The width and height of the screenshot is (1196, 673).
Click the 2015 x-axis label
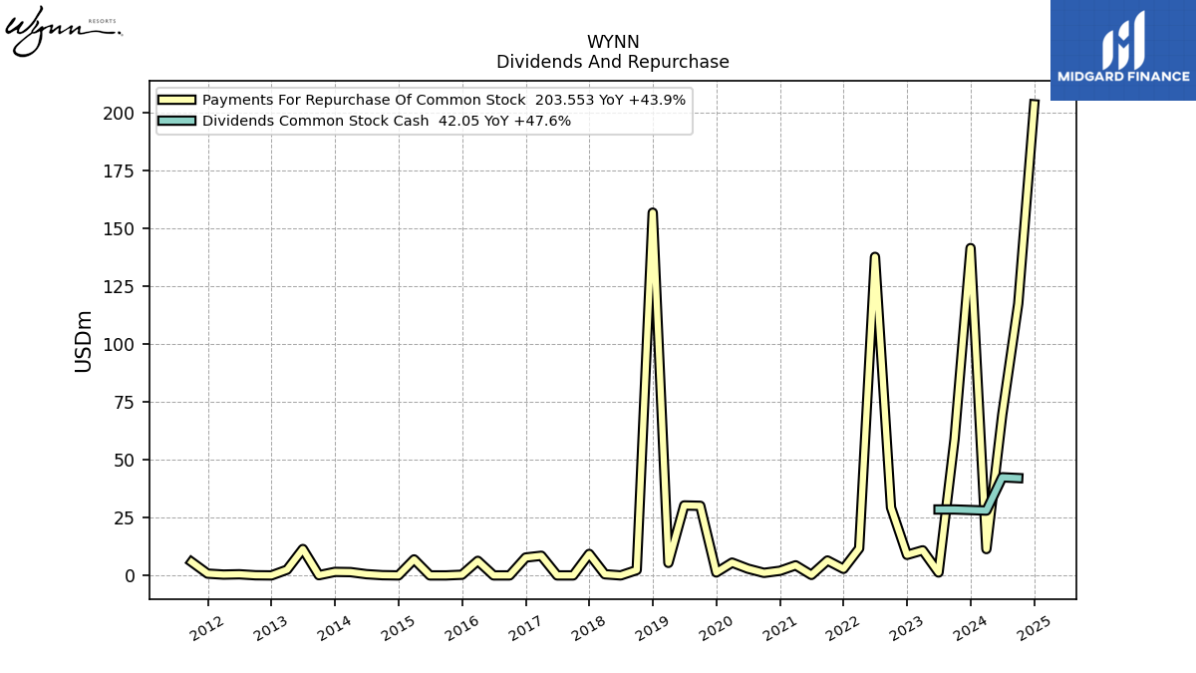(397, 628)
